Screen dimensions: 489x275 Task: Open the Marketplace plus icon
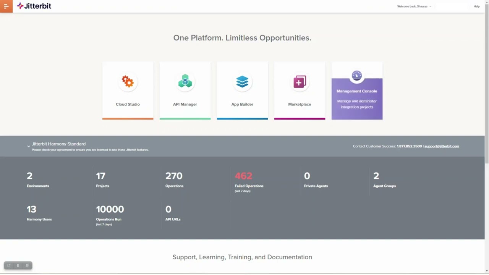pyautogui.click(x=300, y=82)
